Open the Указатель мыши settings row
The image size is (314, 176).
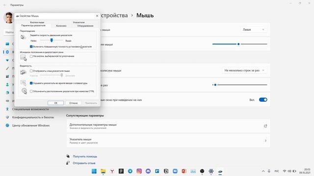point(168,141)
